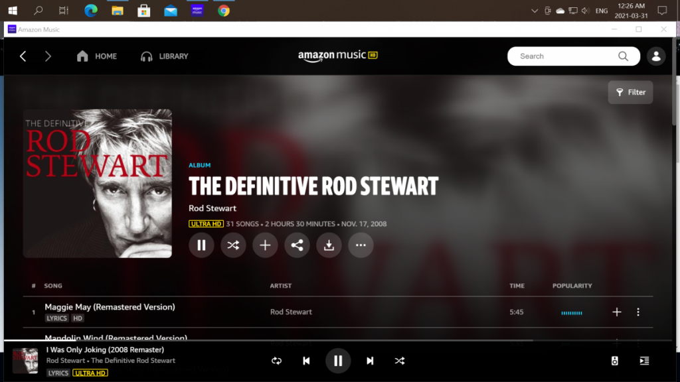680x382 pixels.
Task: Click the Amazon Music HD logo
Action: point(338,56)
